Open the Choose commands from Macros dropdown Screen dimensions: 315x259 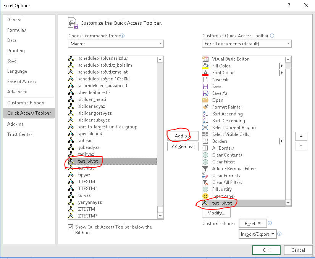tap(116, 44)
